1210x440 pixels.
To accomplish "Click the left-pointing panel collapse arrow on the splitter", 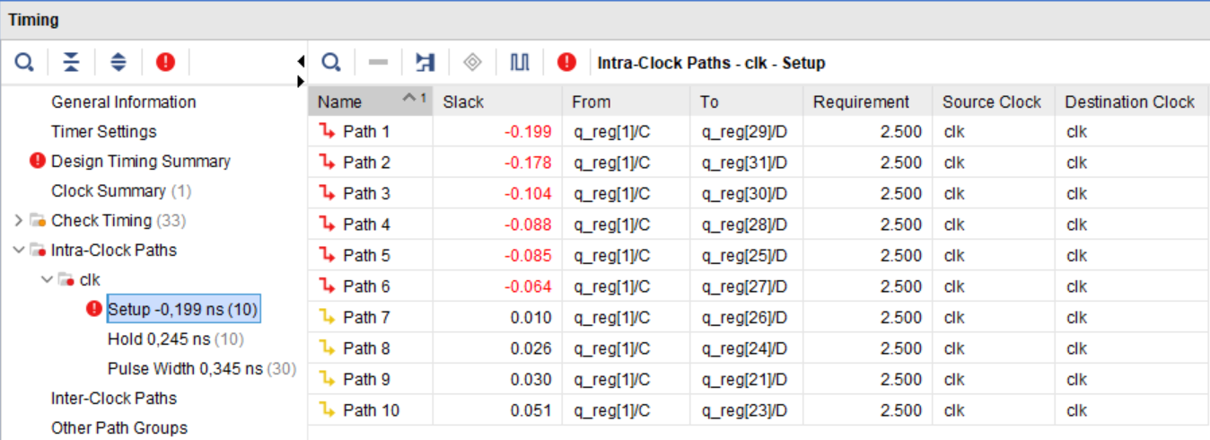I will coord(301,61).
